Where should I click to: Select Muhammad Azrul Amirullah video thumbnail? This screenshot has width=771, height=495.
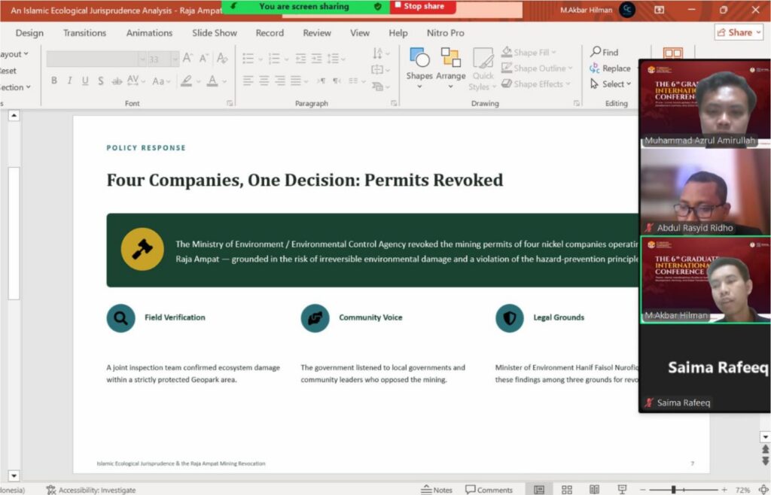coord(705,103)
